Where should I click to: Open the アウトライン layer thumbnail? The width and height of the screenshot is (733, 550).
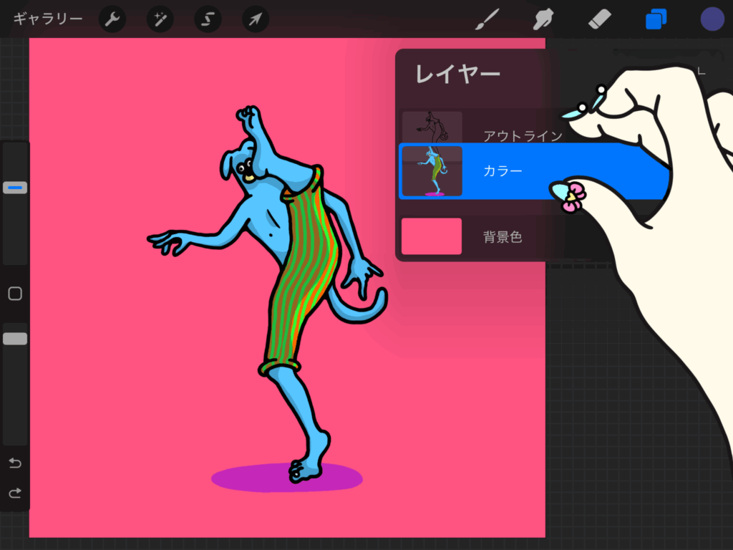point(432,127)
